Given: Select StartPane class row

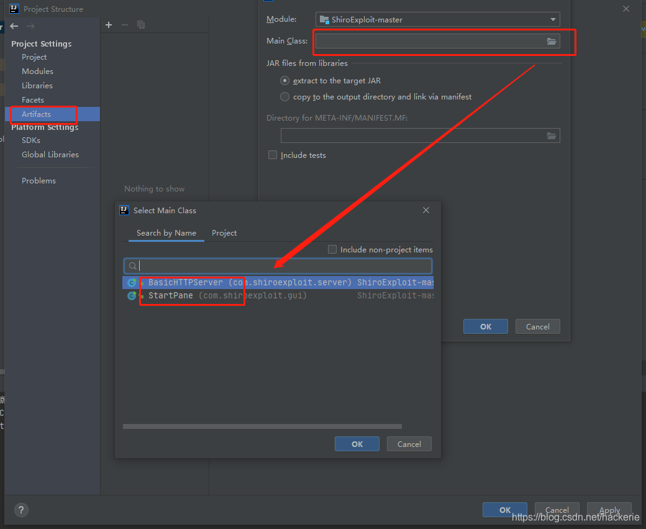Looking at the screenshot, I should (x=278, y=296).
